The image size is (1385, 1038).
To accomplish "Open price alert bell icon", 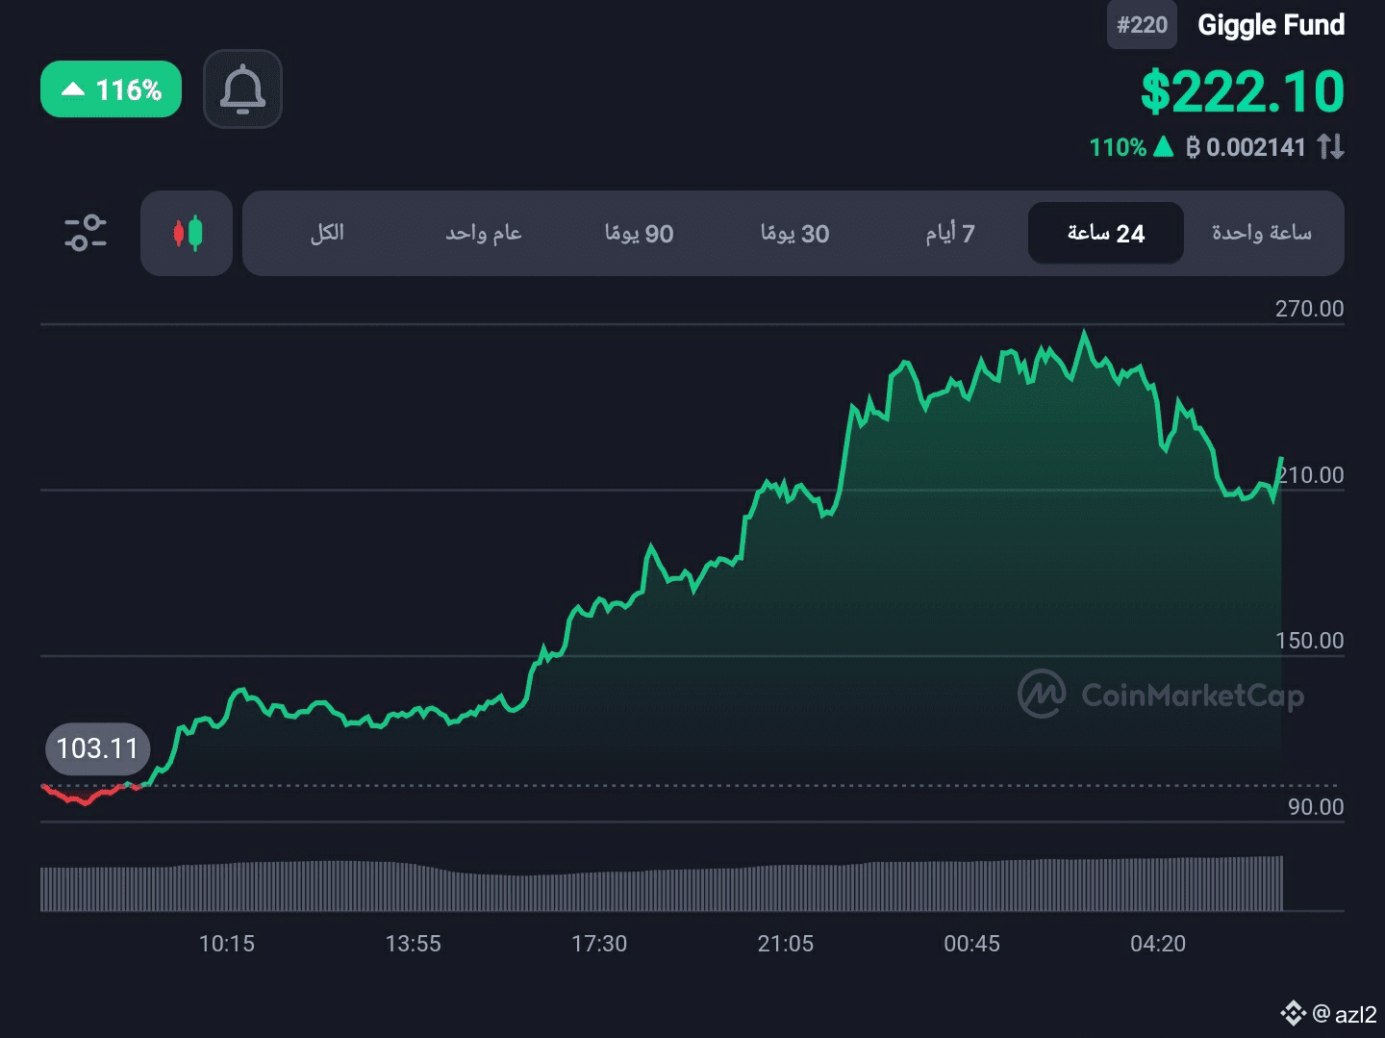I will click(242, 89).
